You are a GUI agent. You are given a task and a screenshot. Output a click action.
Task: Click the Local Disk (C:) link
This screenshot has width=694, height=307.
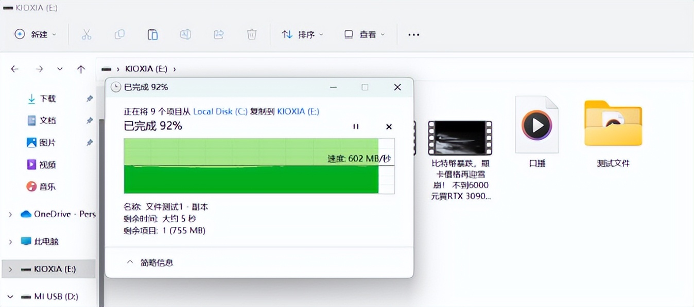pyautogui.click(x=220, y=111)
